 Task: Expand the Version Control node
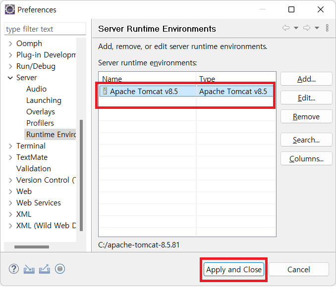tap(10, 180)
